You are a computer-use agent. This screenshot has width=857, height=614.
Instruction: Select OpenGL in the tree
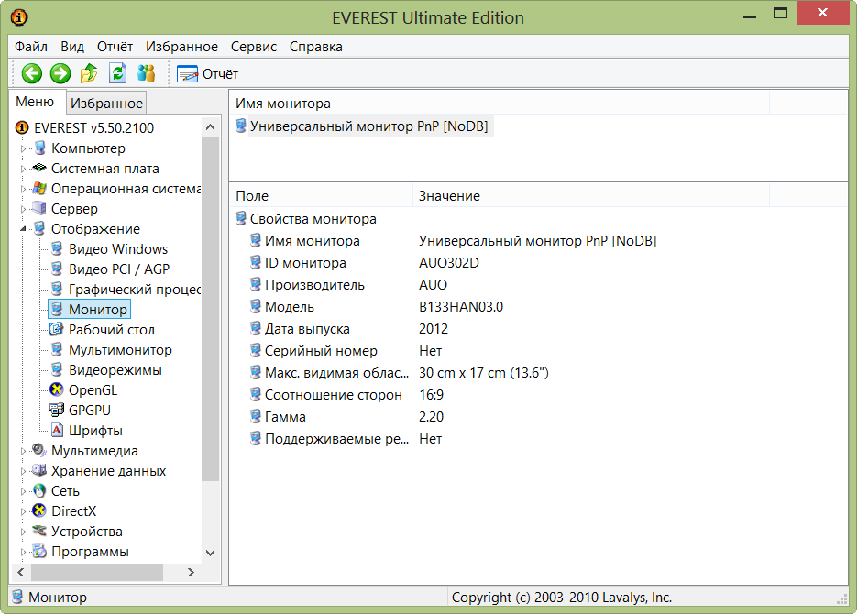pos(93,390)
